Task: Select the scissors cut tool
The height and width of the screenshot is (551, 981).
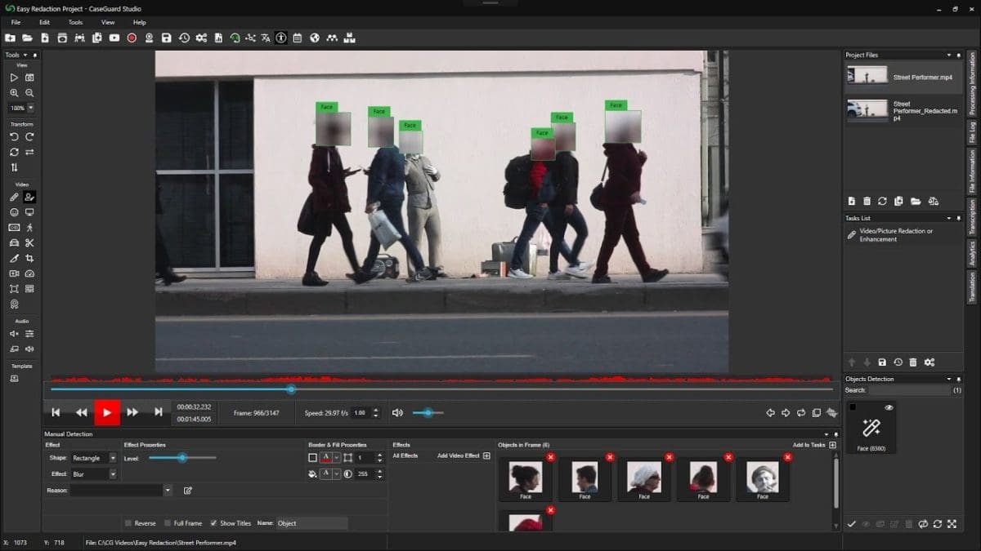Action: coord(29,242)
